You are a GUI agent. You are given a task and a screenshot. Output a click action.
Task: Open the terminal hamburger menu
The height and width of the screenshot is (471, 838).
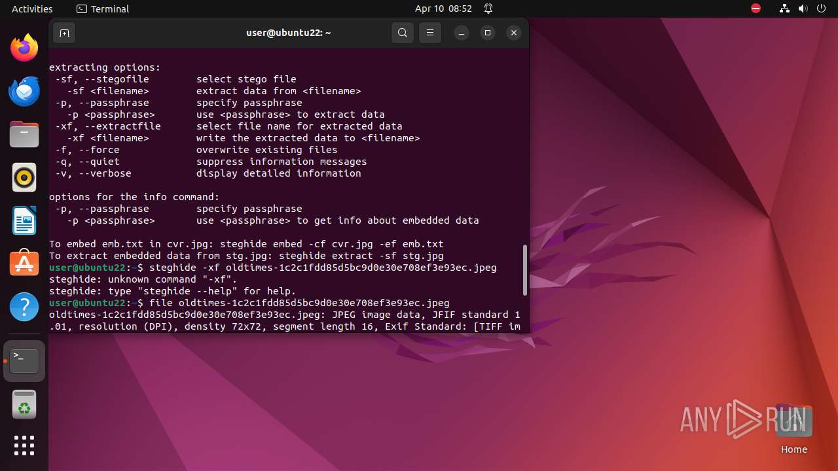click(x=429, y=33)
